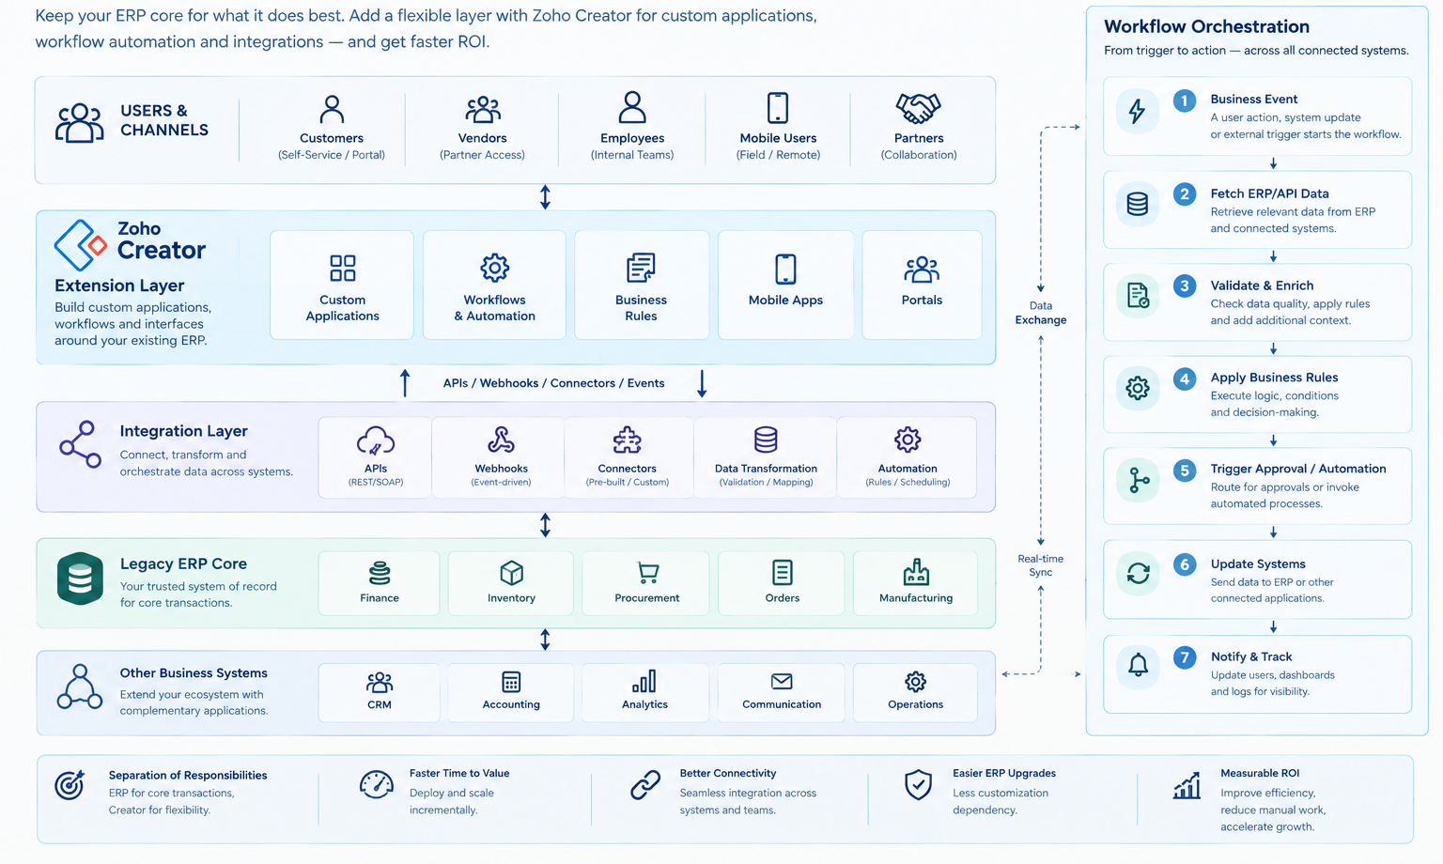Click the Workflows & Automation gear icon
1443x864 pixels.
pos(495,268)
